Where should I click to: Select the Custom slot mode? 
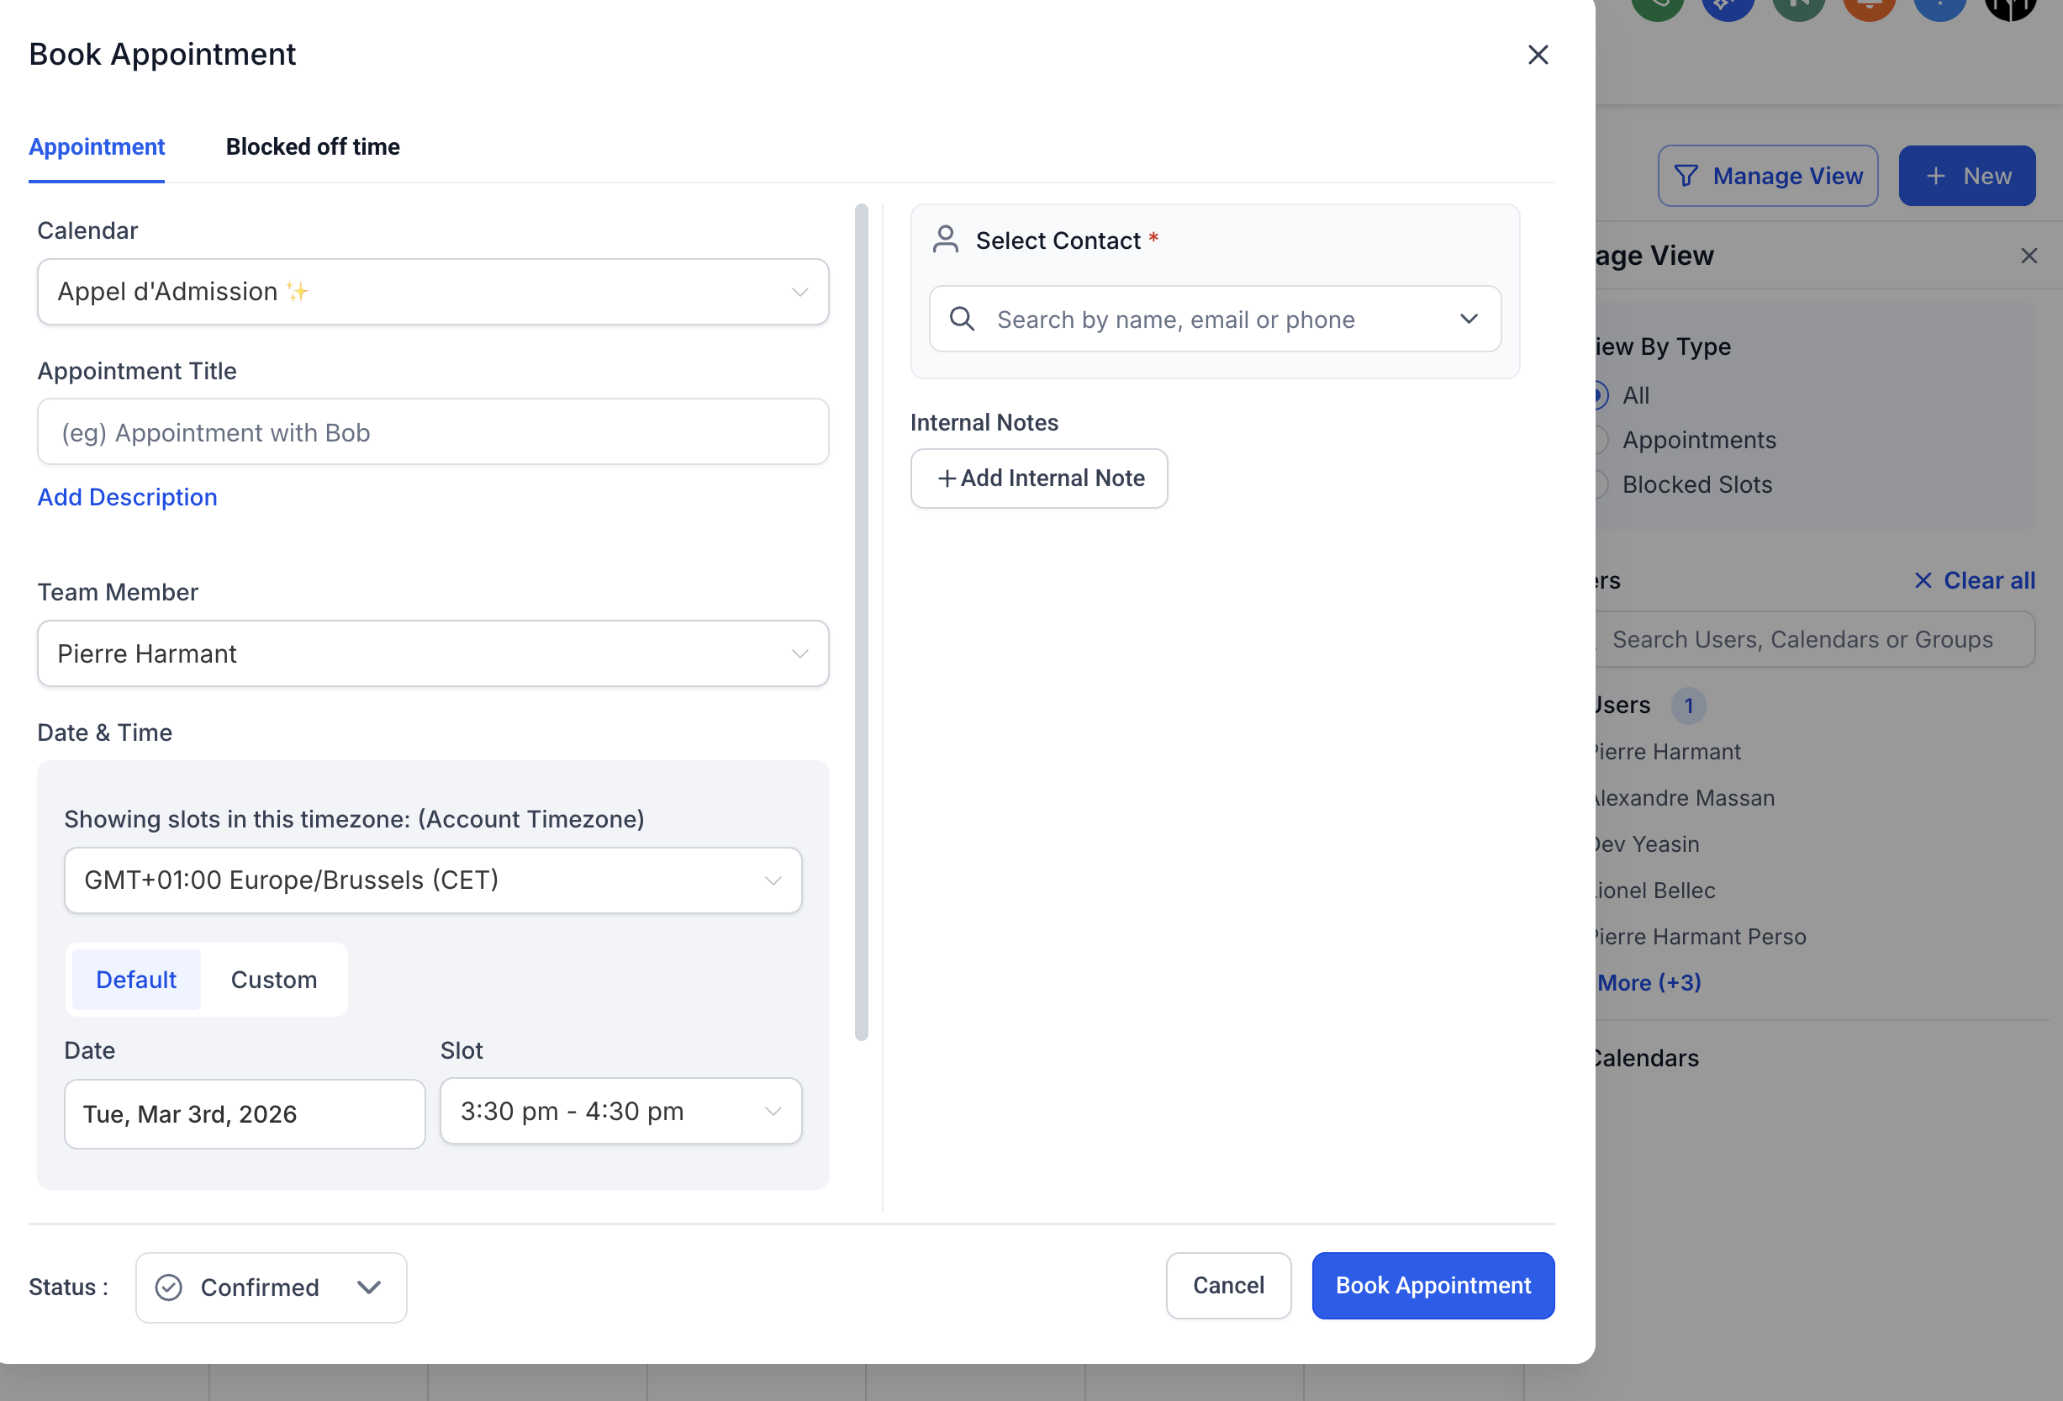[x=273, y=980]
